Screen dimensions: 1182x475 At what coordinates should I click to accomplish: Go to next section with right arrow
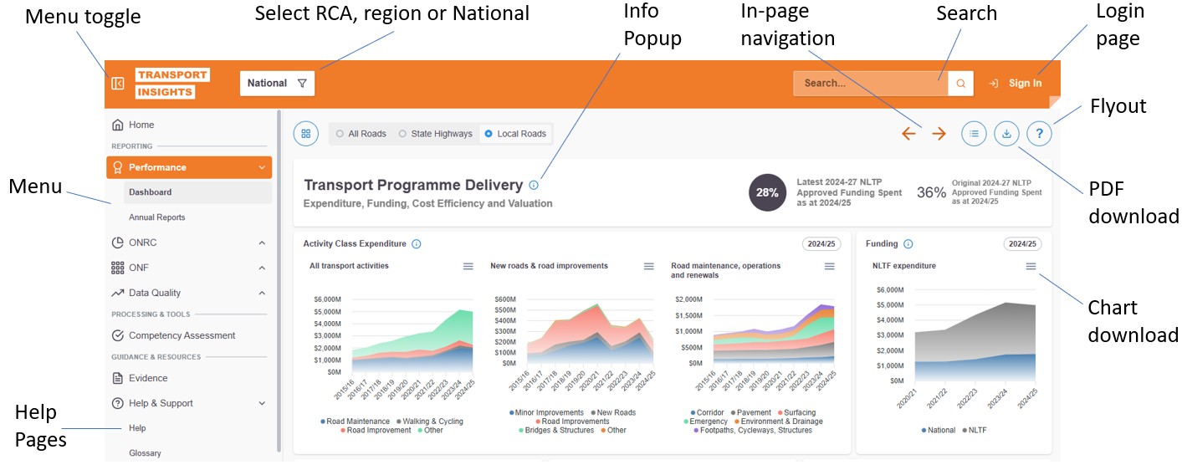pyautogui.click(x=939, y=134)
